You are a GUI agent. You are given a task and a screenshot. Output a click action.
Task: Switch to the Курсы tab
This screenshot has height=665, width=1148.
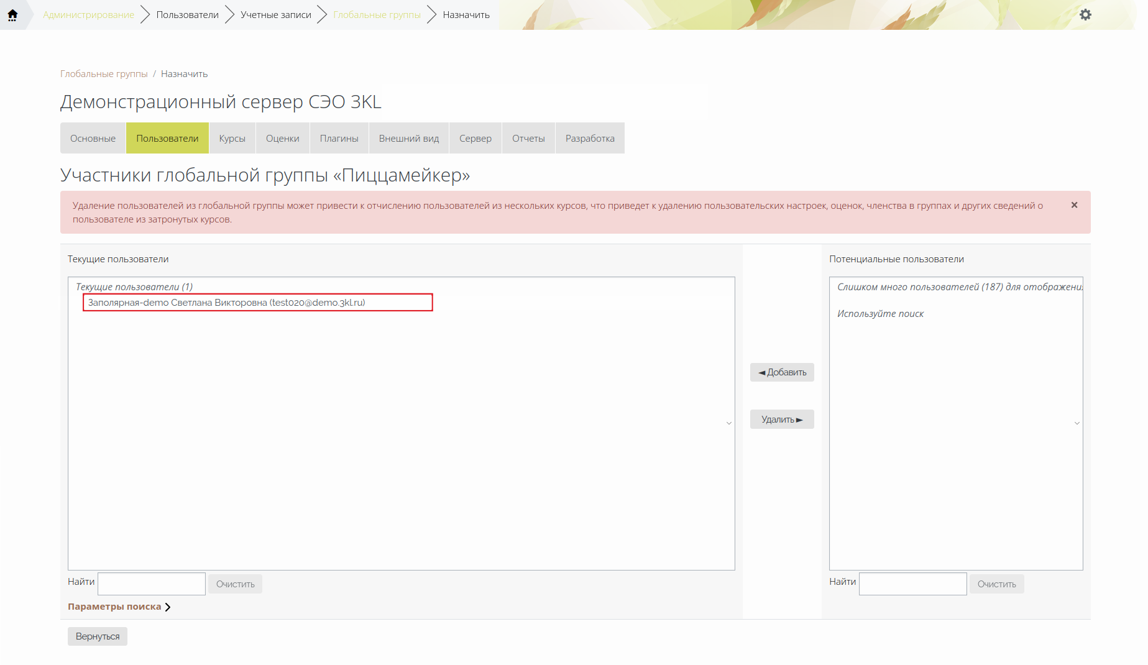(x=232, y=138)
